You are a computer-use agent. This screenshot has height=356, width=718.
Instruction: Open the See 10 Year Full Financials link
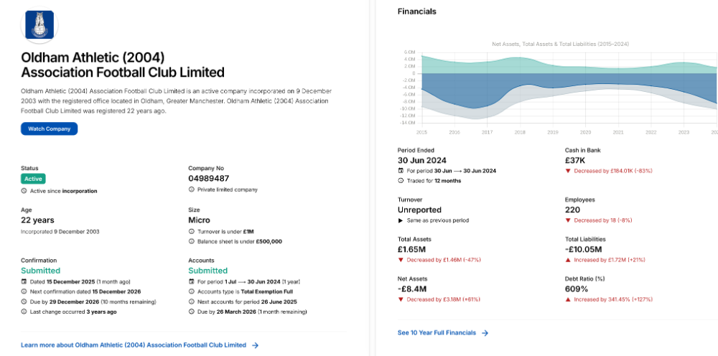click(x=437, y=333)
